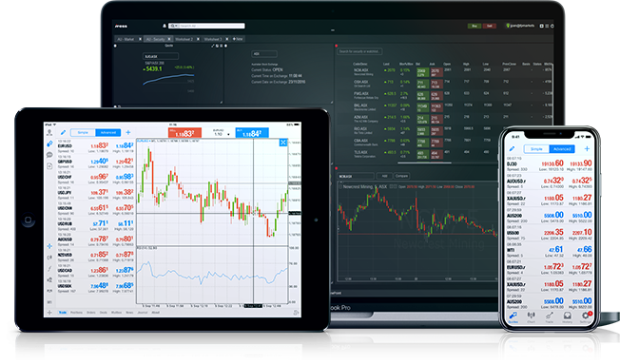
Task: Tap the pencil edit icon on the tablet
Action: pyautogui.click(x=63, y=132)
